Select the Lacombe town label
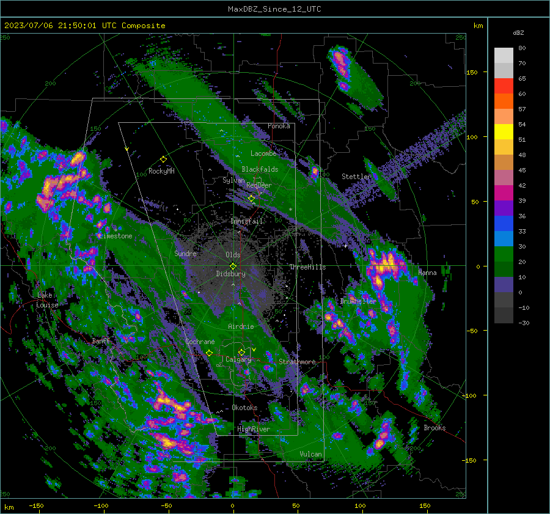 [x=263, y=153]
